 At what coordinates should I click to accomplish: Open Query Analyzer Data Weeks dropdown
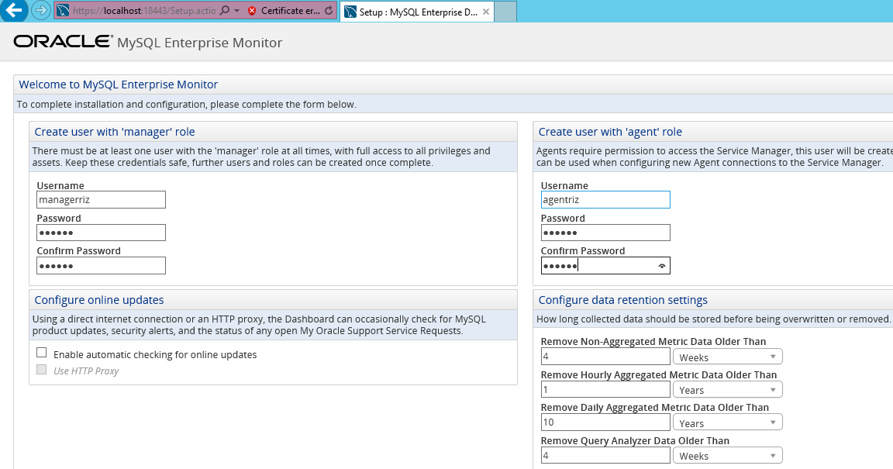coord(727,456)
